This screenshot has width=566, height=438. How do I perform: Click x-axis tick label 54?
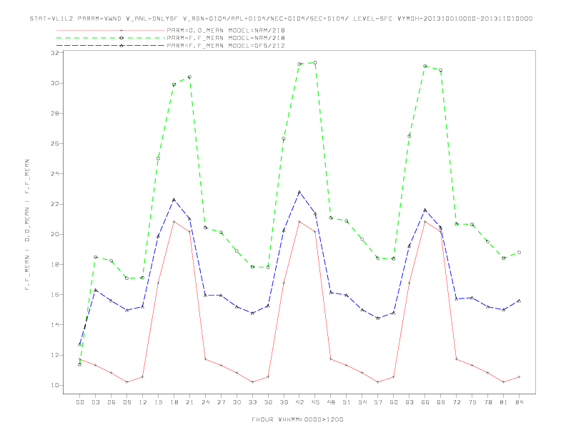tap(362, 402)
